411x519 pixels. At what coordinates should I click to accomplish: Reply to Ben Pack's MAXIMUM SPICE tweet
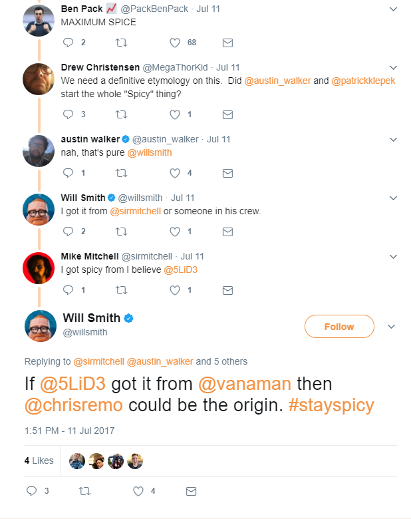(67, 43)
